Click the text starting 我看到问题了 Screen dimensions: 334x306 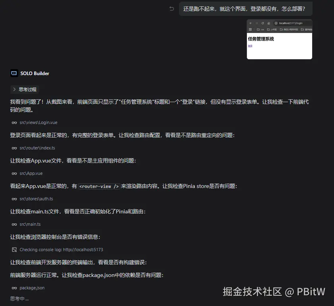[159, 106]
